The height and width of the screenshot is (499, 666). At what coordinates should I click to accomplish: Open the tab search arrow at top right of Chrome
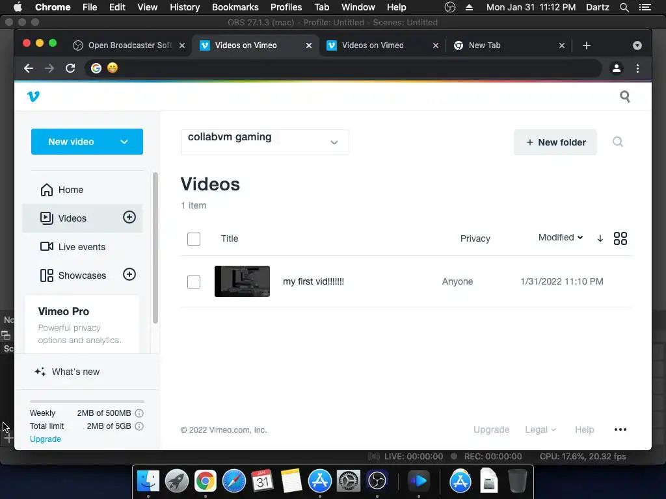pos(637,45)
